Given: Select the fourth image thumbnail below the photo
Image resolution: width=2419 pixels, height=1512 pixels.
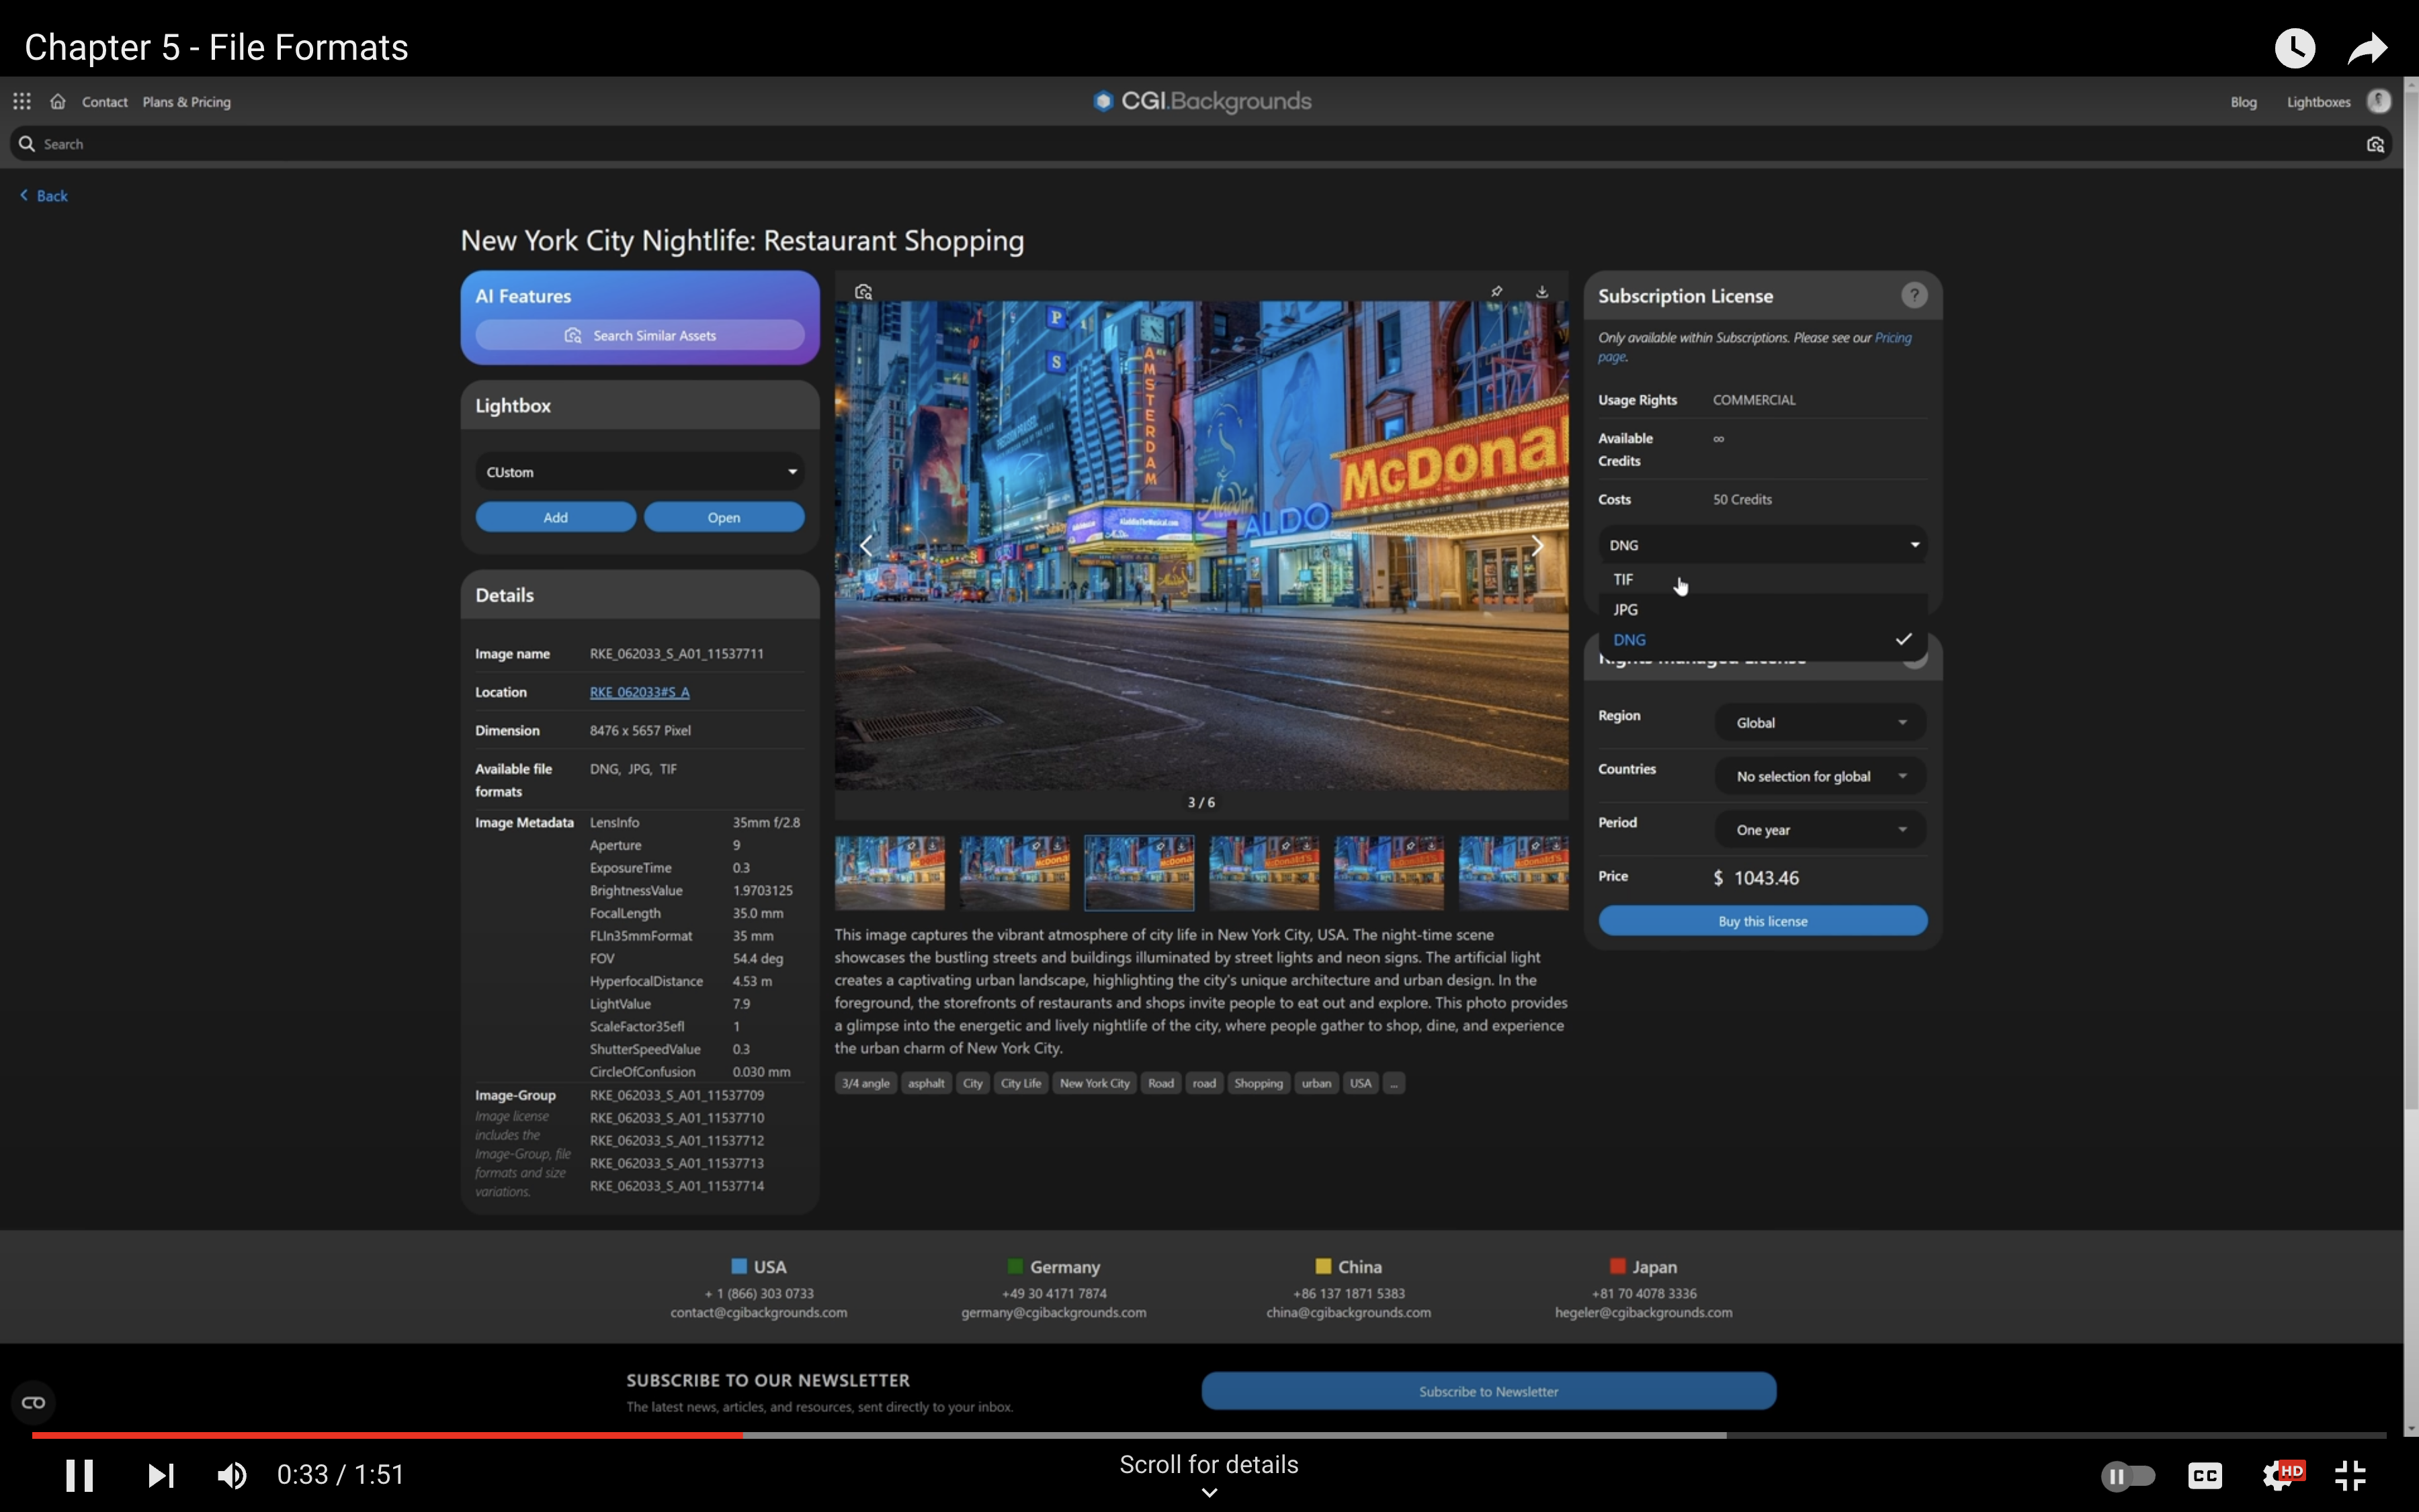Looking at the screenshot, I should pyautogui.click(x=1262, y=872).
